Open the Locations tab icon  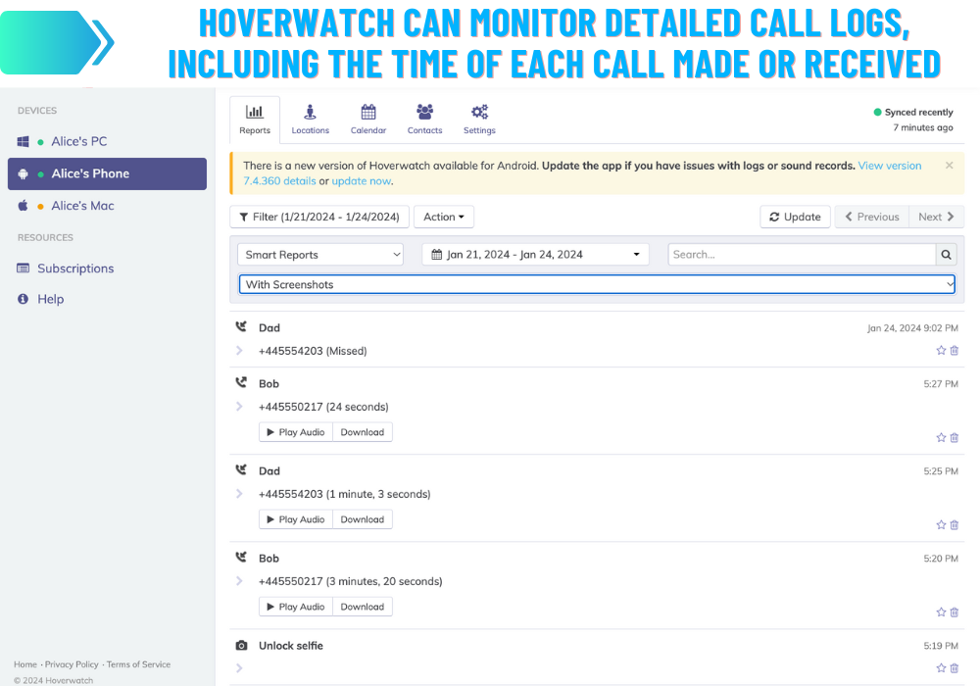[311, 118]
